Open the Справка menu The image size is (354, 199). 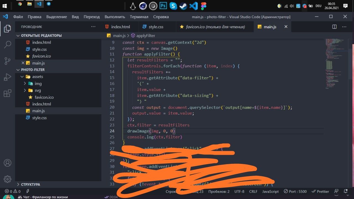[x=161, y=17]
